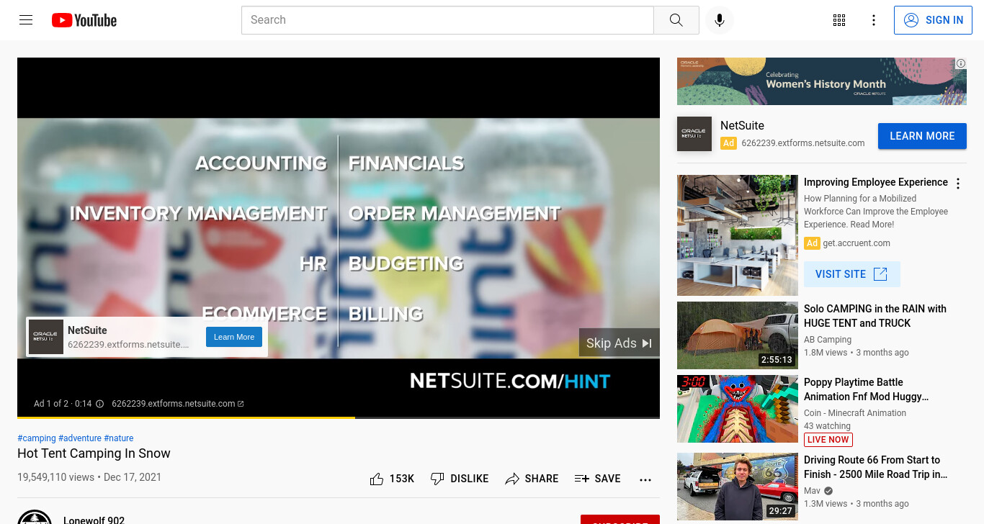Start voice search with microphone icon
Screen dimensions: 984x524
(719, 20)
